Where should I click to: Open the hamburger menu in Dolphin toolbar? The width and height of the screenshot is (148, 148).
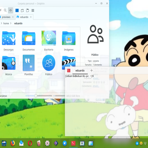33,10
